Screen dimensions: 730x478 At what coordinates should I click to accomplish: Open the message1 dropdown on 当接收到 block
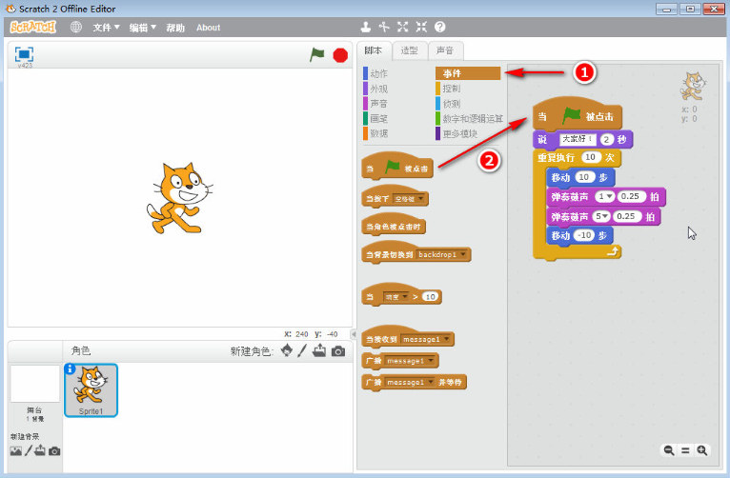(x=426, y=339)
